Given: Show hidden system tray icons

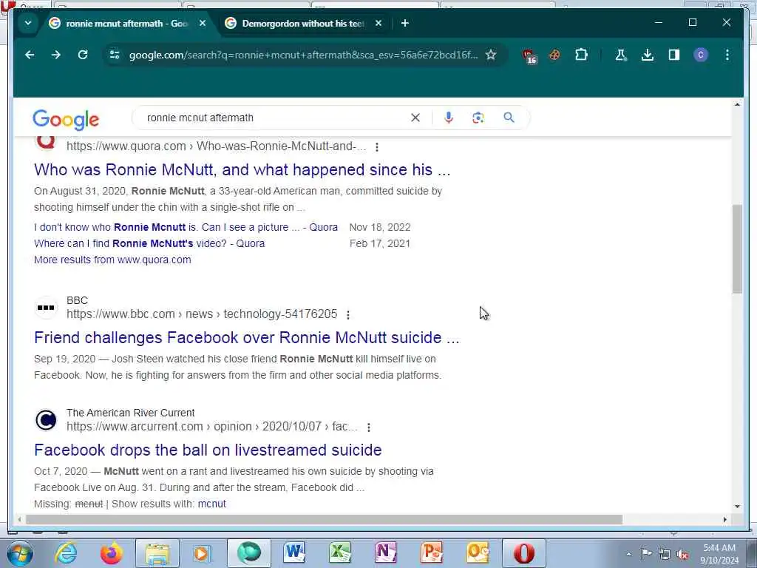Looking at the screenshot, I should click(628, 554).
